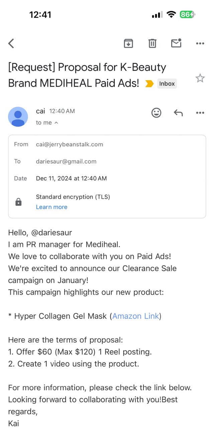
Task: Reply to the message with the arrow icon
Action: (178, 113)
